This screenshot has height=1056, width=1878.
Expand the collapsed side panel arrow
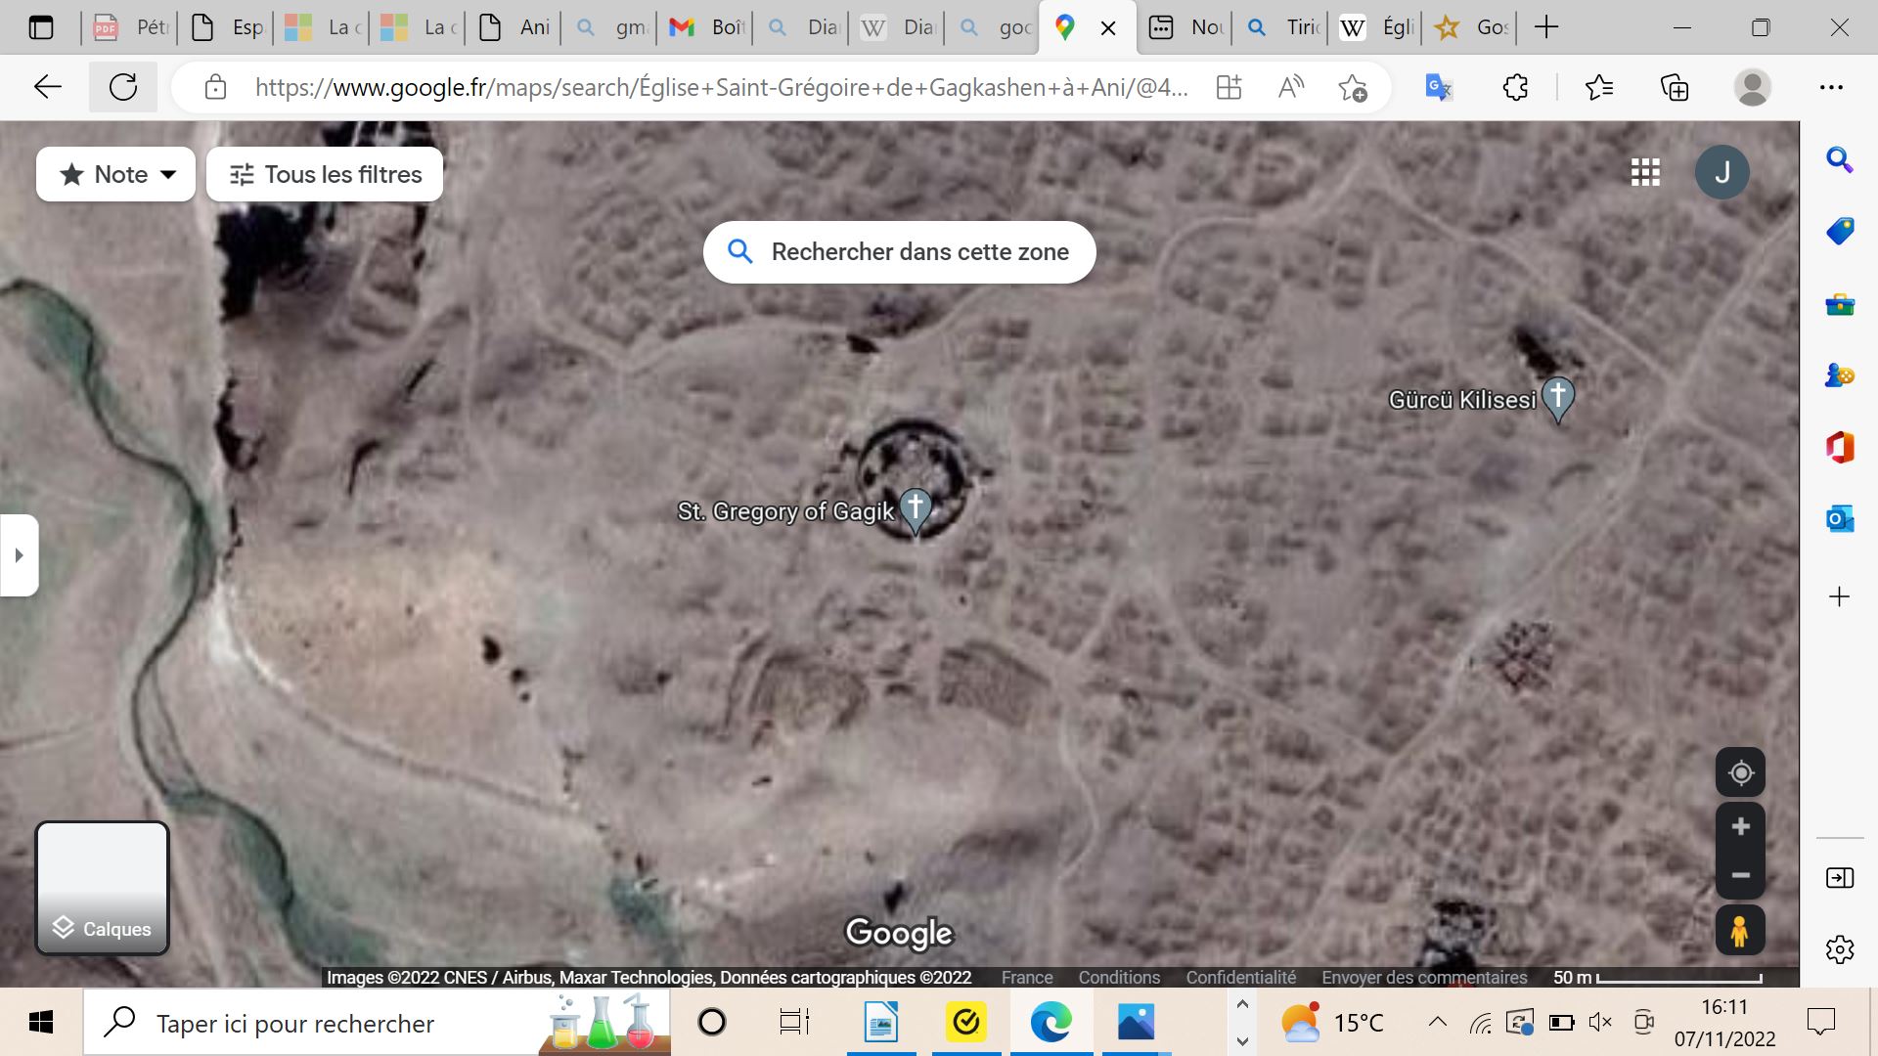(19, 555)
